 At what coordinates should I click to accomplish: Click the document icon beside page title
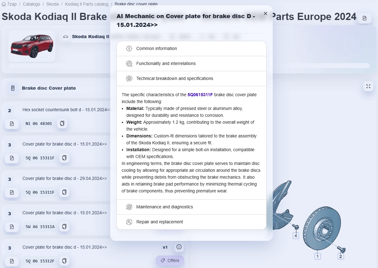click(x=364, y=18)
